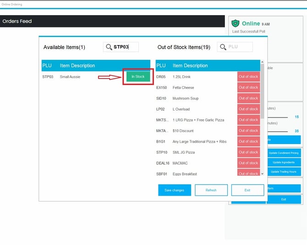Toggle Out of stock for L Overload
Screen dimensions: 307x246
coord(248,109)
